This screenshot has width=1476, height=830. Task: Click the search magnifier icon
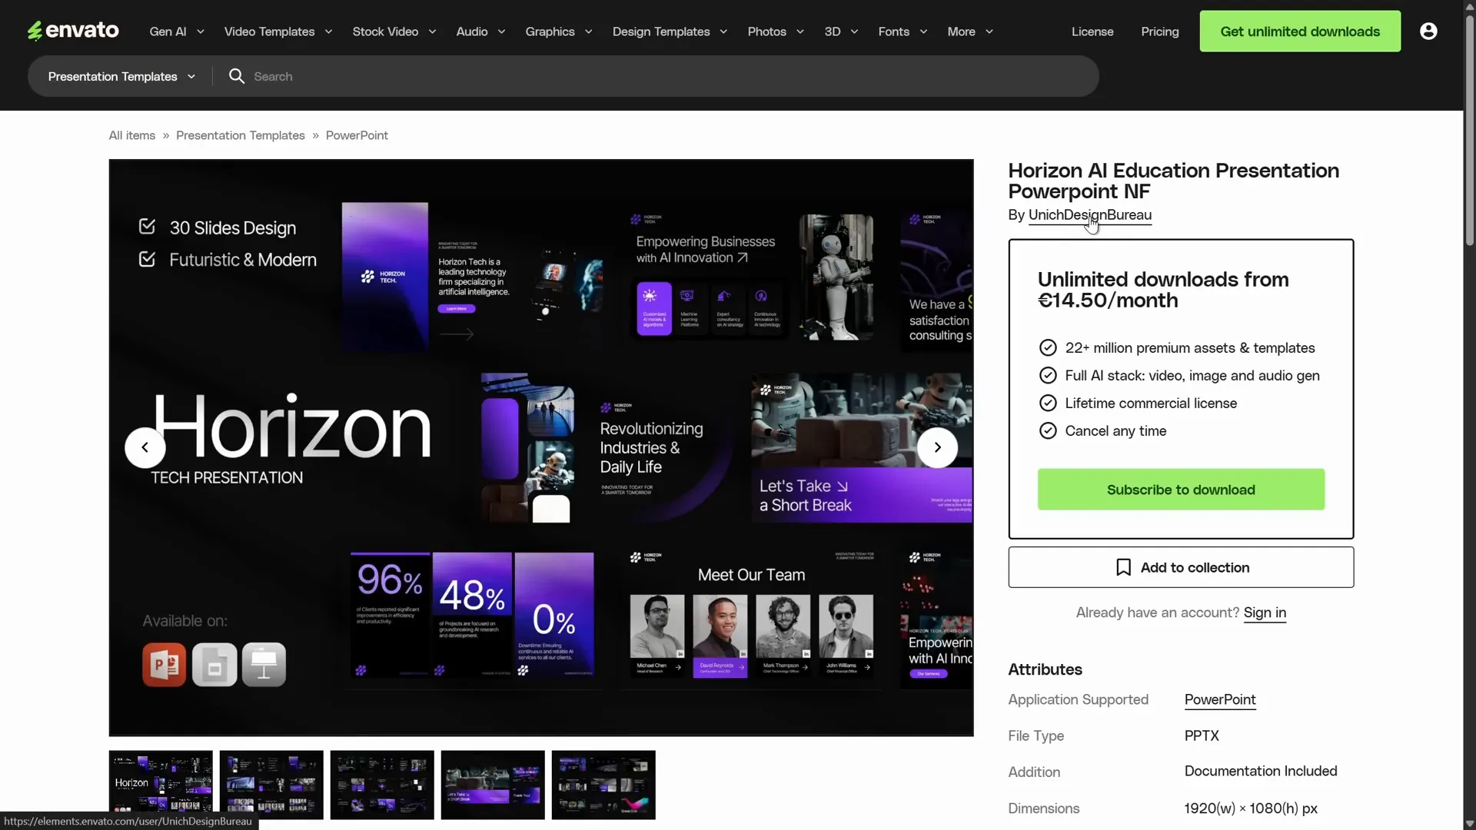[x=237, y=76]
